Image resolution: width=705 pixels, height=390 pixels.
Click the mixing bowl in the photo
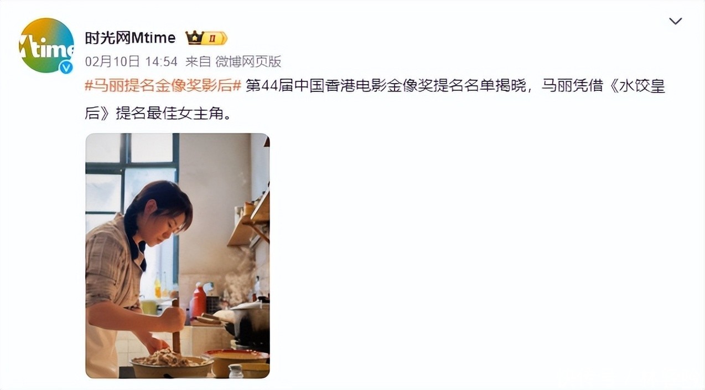[172, 366]
